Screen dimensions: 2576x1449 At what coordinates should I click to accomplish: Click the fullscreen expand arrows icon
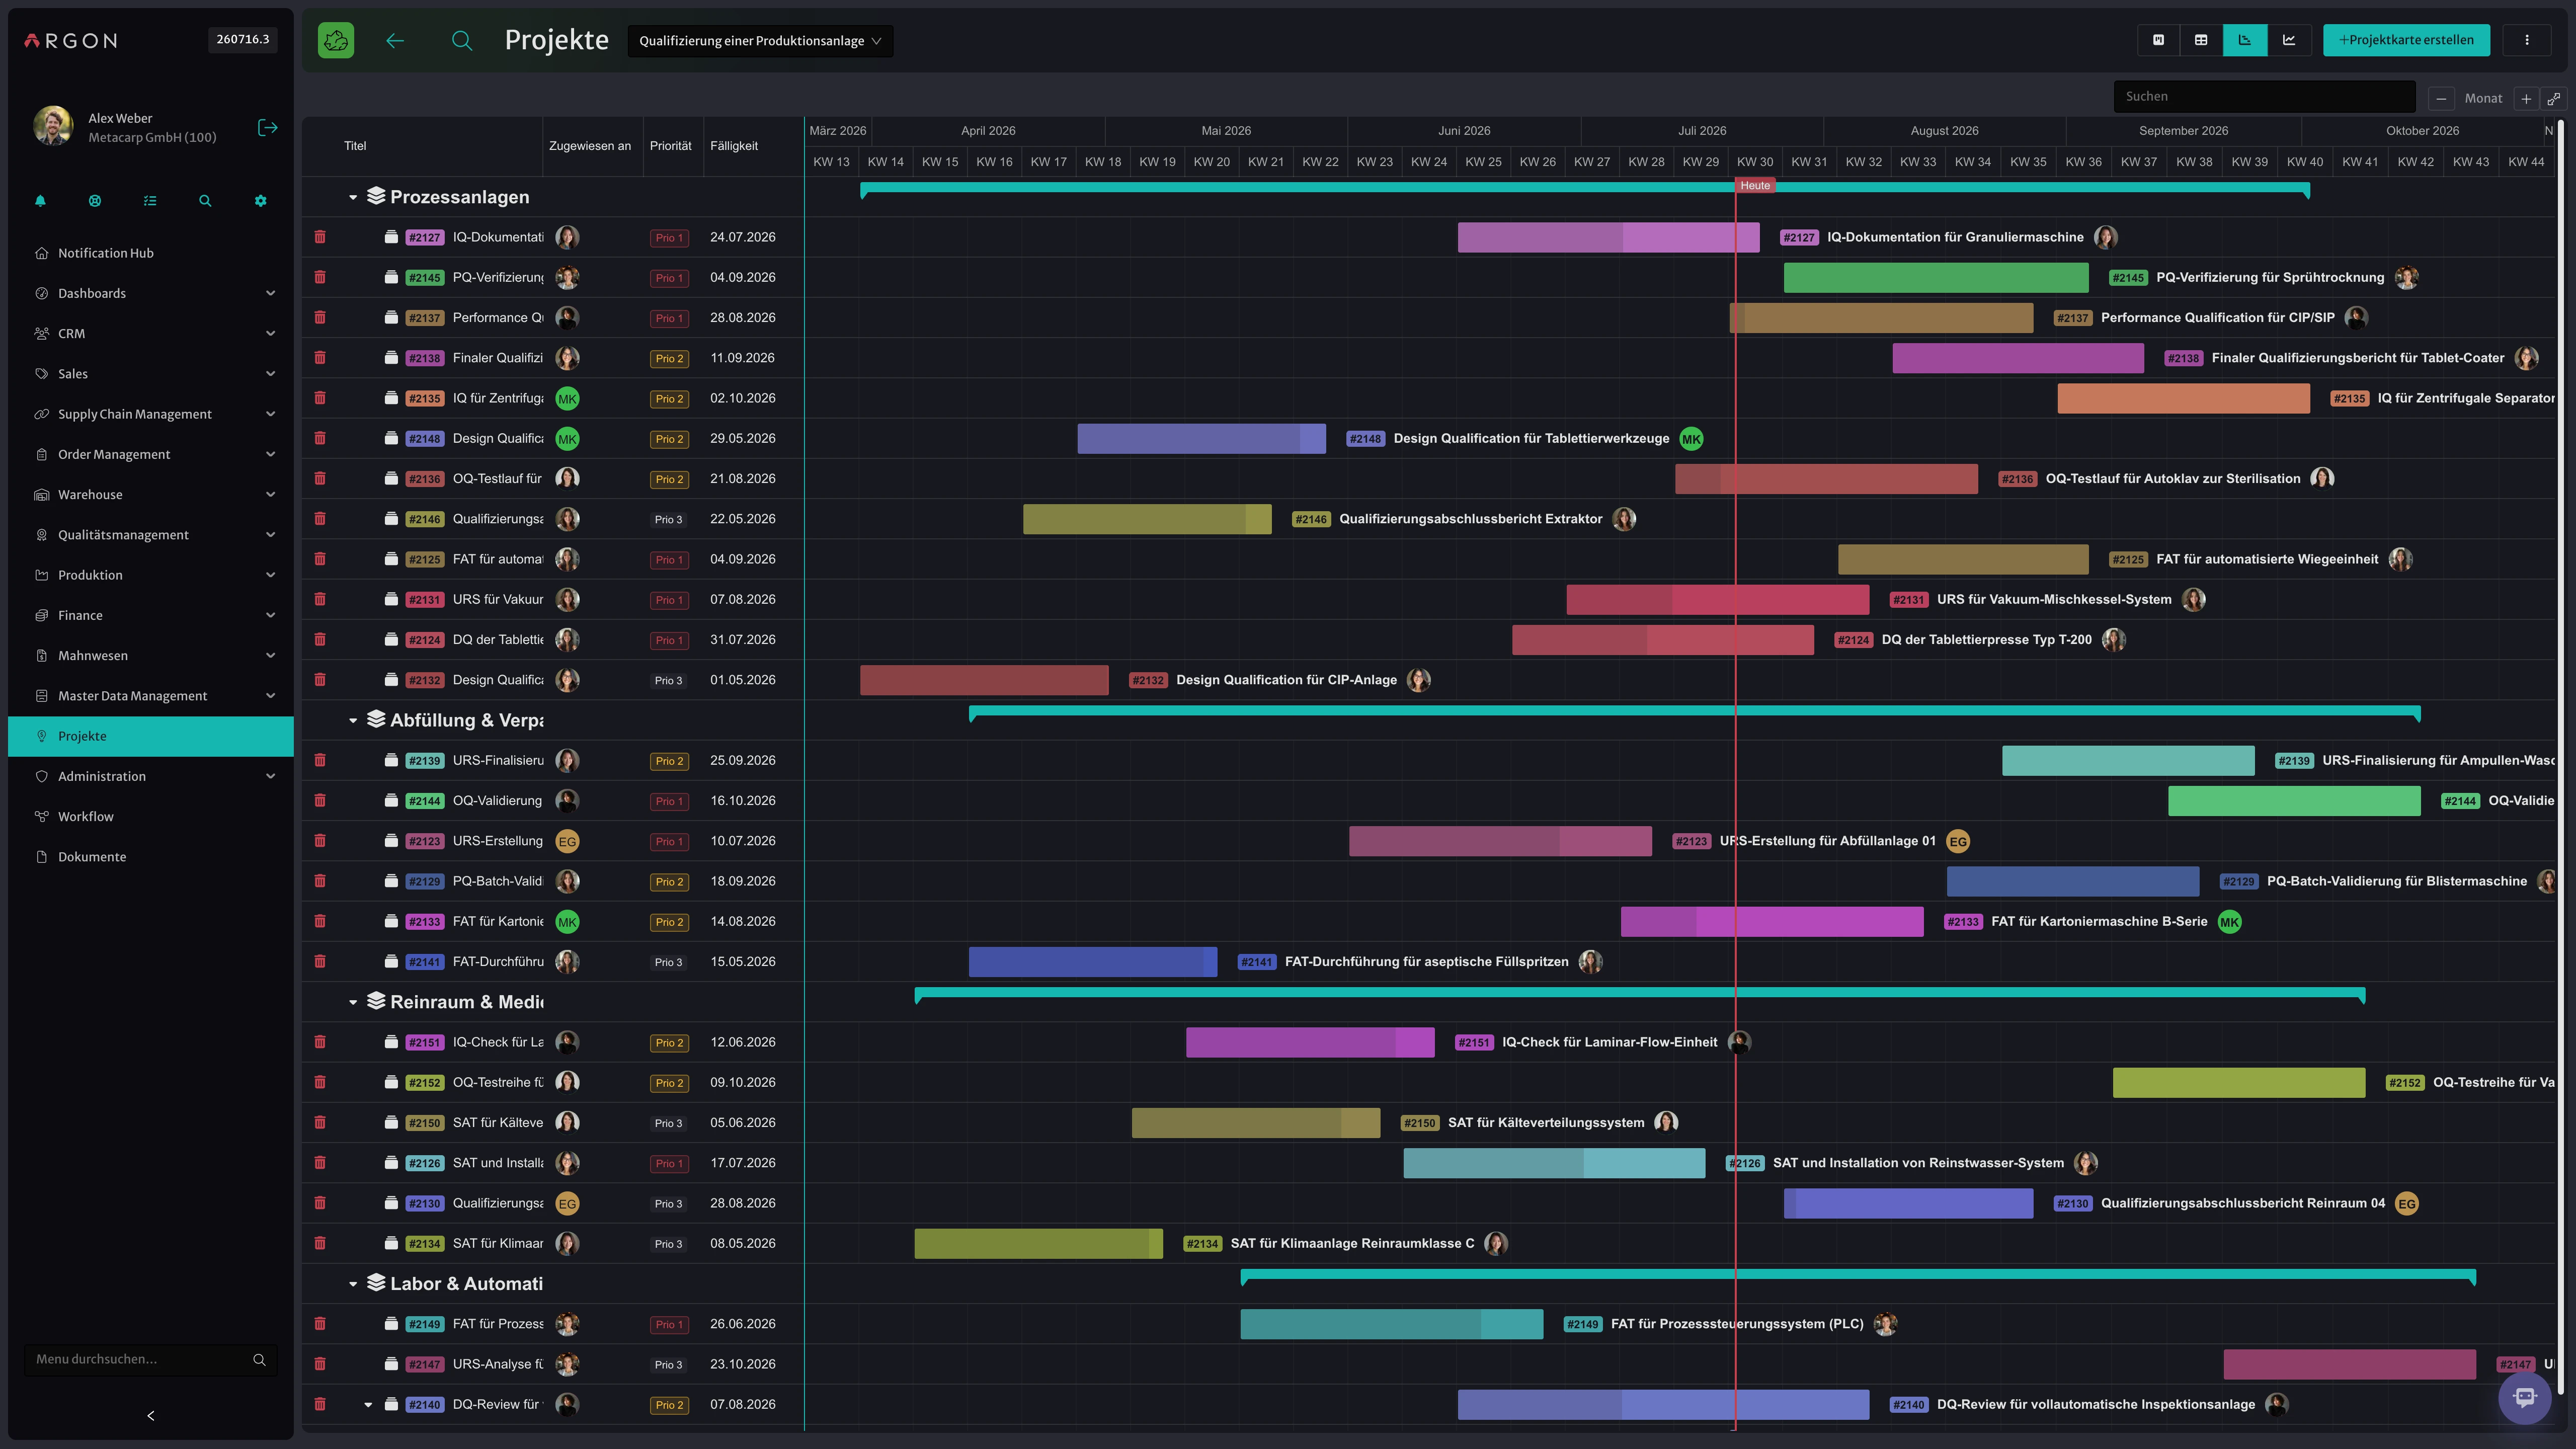[x=2553, y=98]
